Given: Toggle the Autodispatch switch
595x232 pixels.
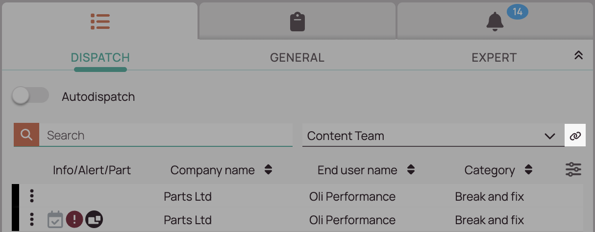Looking at the screenshot, I should (30, 96).
